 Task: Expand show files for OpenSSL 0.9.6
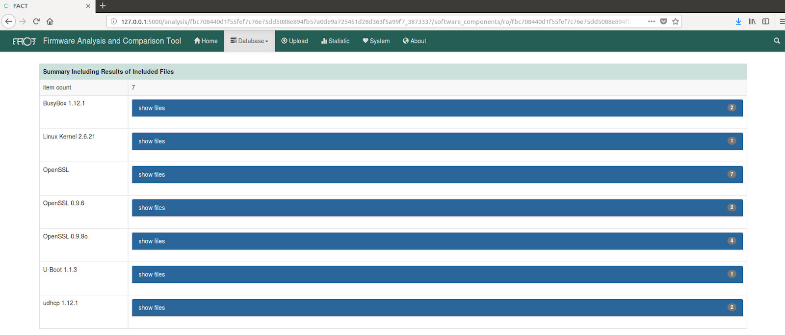(x=437, y=208)
